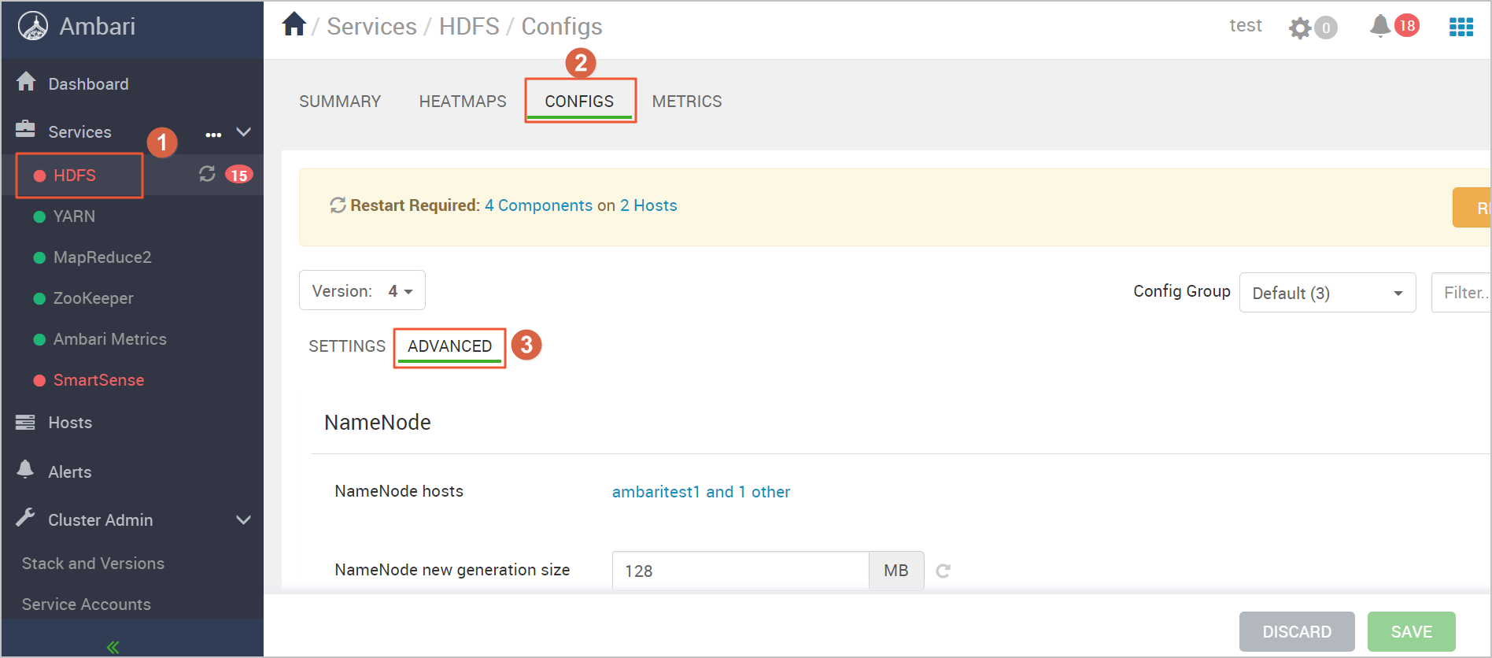This screenshot has width=1492, height=658.
Task: Expand the Cluster Admin chevron
Action: (x=244, y=519)
